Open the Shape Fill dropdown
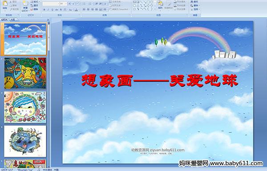267x171 pixels. click(180, 2)
